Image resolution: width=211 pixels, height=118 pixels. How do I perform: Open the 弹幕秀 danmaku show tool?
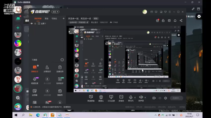(x=60, y=93)
